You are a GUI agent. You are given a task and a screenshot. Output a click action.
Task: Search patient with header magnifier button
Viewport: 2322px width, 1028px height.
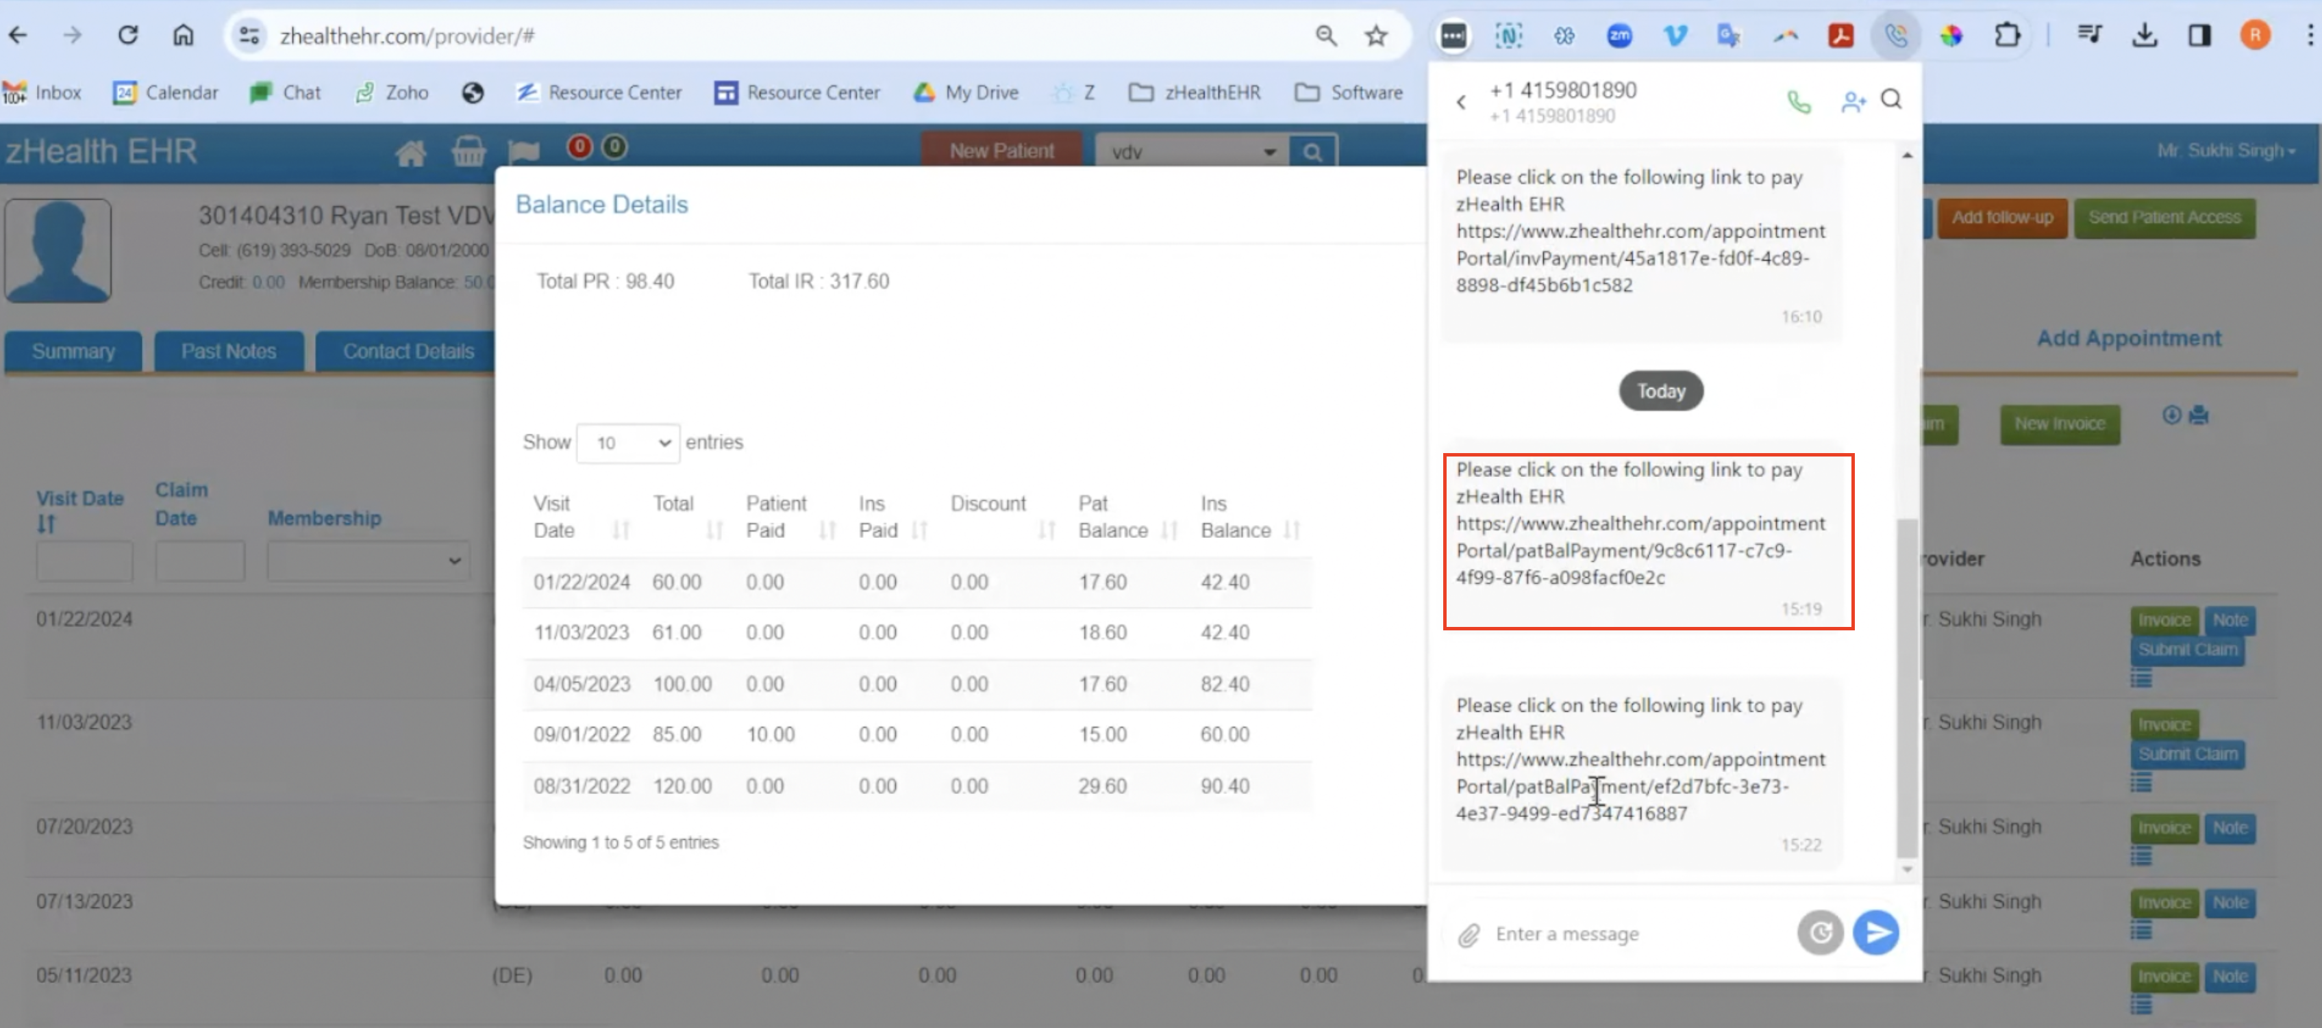(1312, 152)
